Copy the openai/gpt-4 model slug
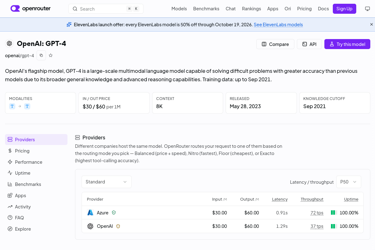The height and width of the screenshot is (250, 375). [41, 55]
